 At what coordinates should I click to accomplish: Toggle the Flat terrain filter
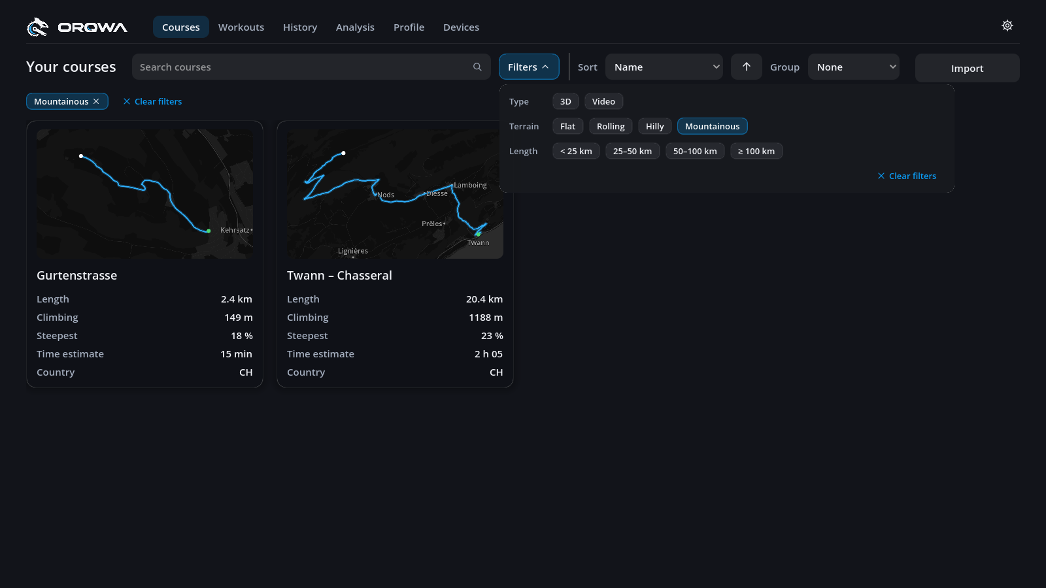pyautogui.click(x=567, y=126)
